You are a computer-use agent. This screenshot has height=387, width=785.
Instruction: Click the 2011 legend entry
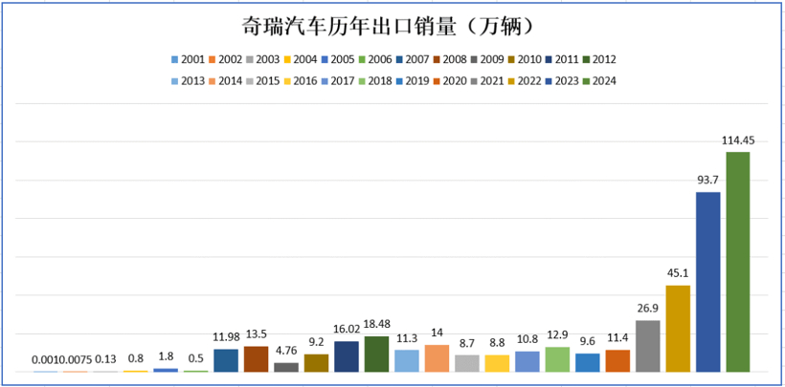pyautogui.click(x=562, y=60)
